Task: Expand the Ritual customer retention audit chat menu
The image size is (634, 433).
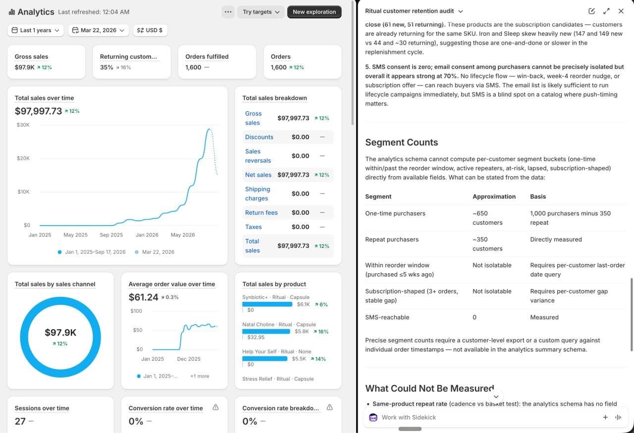Action: pyautogui.click(x=414, y=11)
